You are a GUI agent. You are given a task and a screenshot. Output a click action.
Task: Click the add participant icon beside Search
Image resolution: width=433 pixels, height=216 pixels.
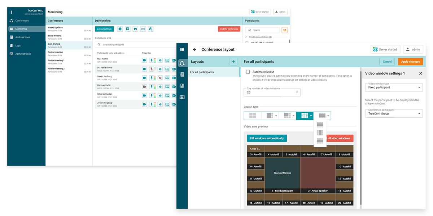point(285,30)
